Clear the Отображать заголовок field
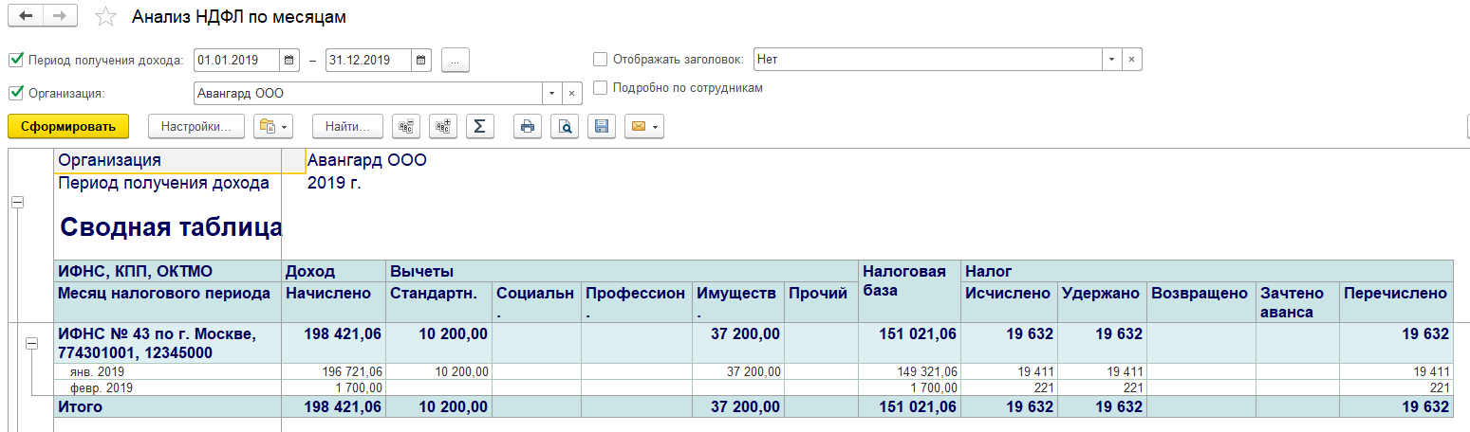The width and height of the screenshot is (1470, 432). (x=1131, y=60)
